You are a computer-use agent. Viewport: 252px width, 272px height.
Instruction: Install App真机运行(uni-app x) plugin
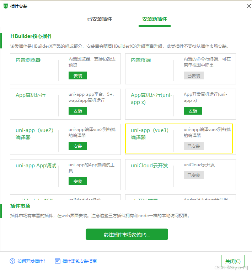pos(193,111)
